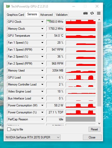Click the Idle PerfCap value
This screenshot has width=112, height=148.
click(55, 119)
